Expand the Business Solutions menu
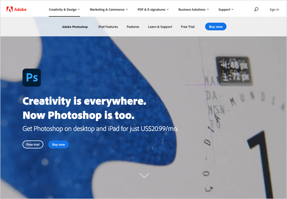Viewport: 287px width, 199px height. (194, 10)
